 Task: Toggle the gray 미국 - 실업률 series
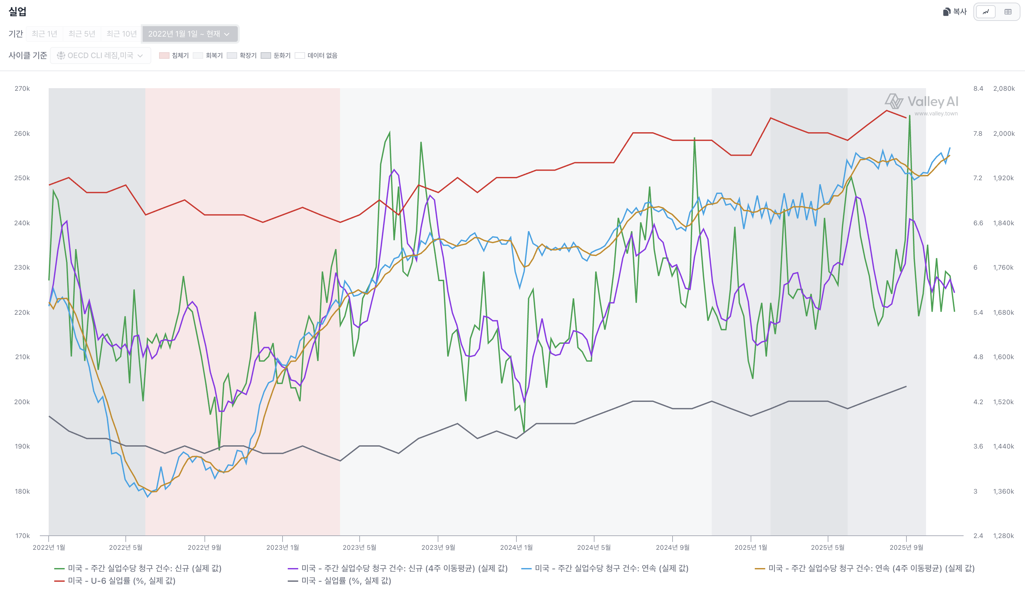tap(339, 581)
